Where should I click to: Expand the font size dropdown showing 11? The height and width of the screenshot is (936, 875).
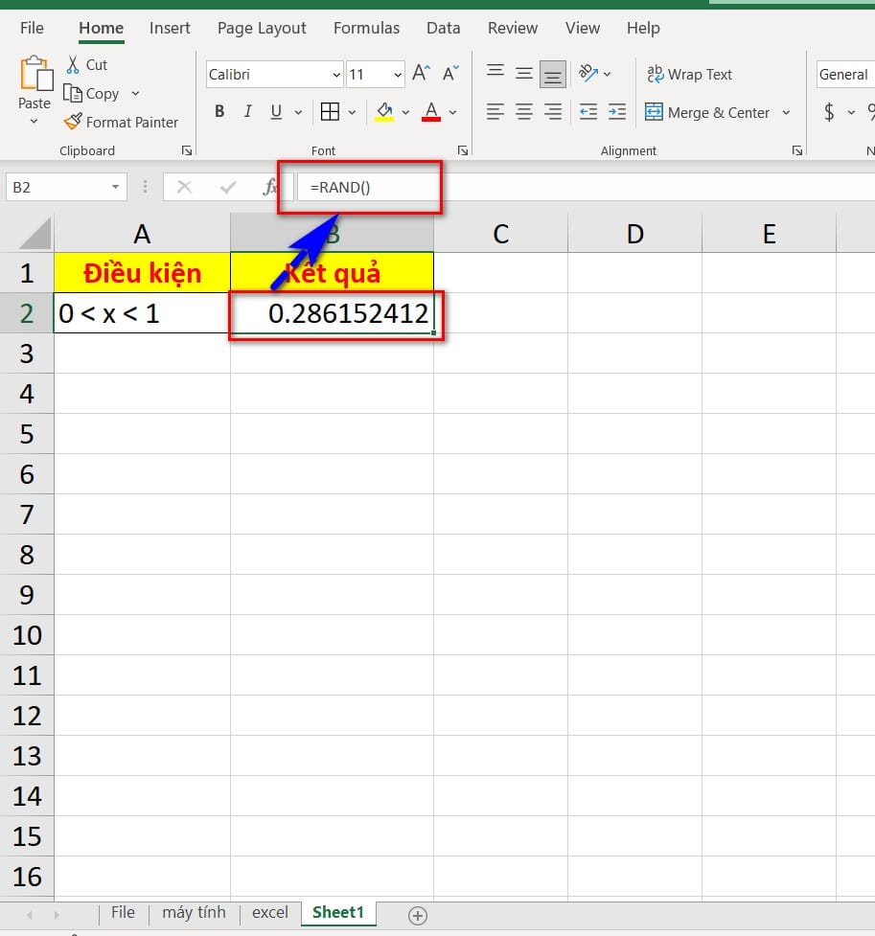point(398,75)
